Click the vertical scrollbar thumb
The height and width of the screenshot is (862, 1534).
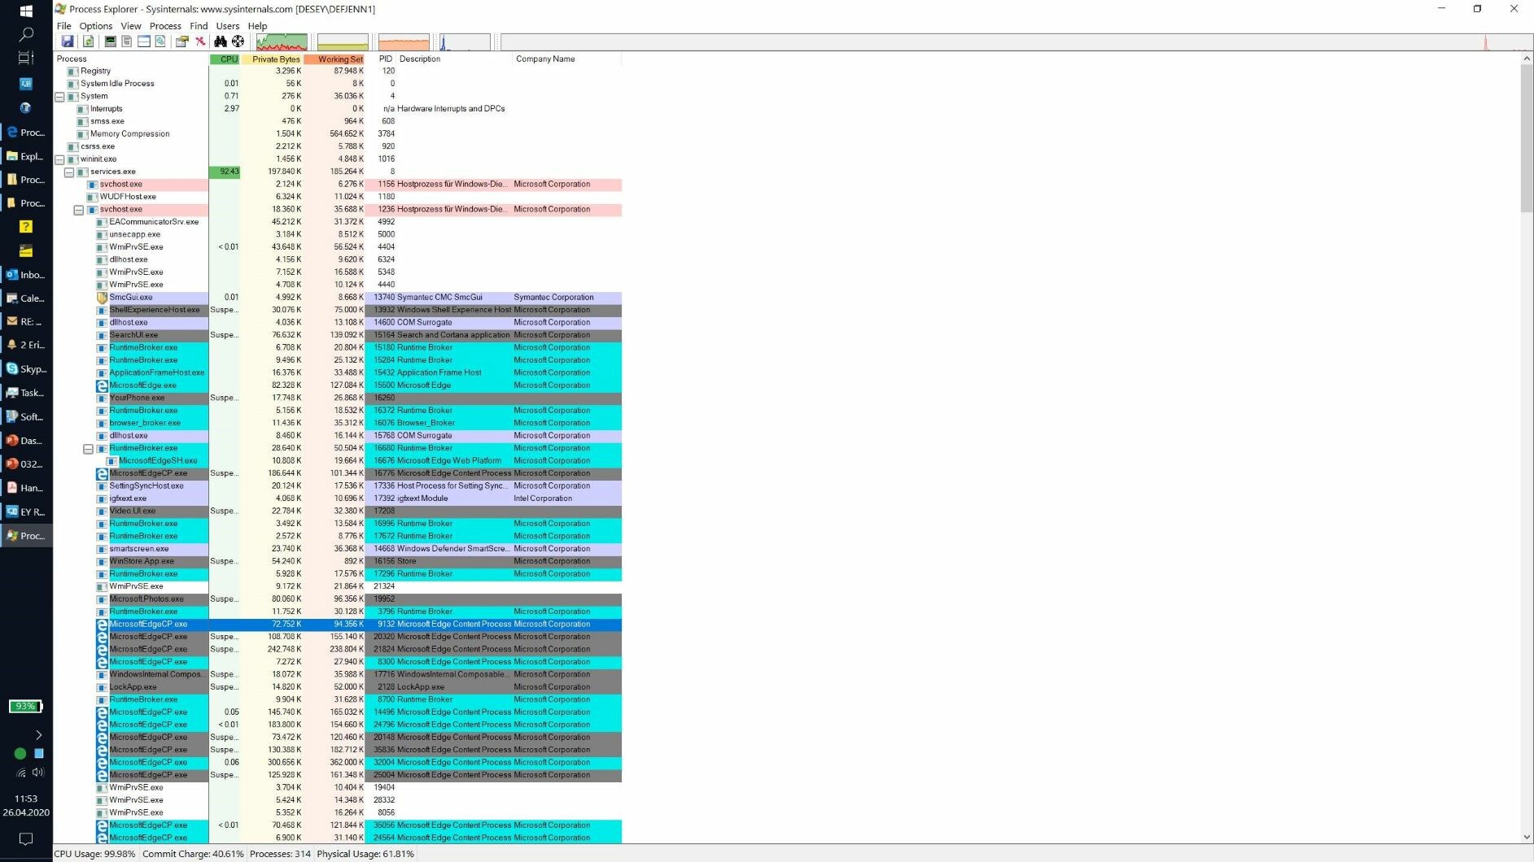(x=1526, y=138)
